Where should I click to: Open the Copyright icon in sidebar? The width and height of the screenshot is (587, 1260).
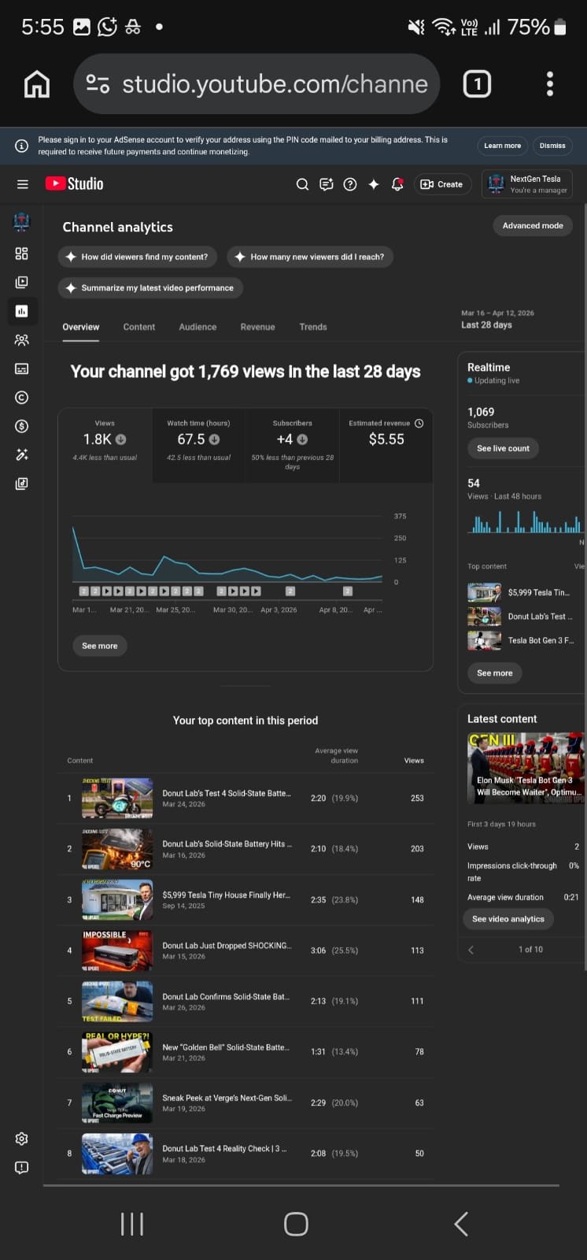coord(21,398)
